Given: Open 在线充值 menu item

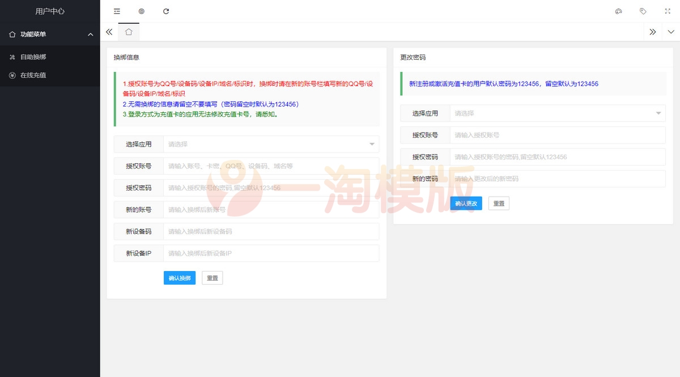Looking at the screenshot, I should click(x=50, y=75).
